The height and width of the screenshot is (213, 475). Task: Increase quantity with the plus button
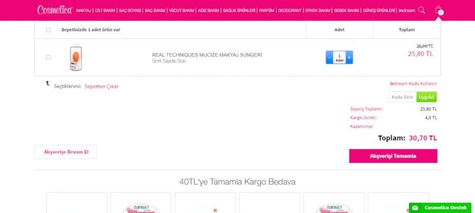tap(349, 57)
